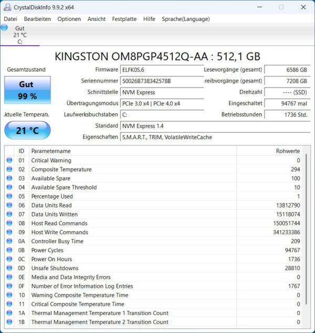Click the drive title KINGSTON OM8PGP4512Q-AA
Image resolution: width=315 pixels, height=333 pixels.
(157, 57)
